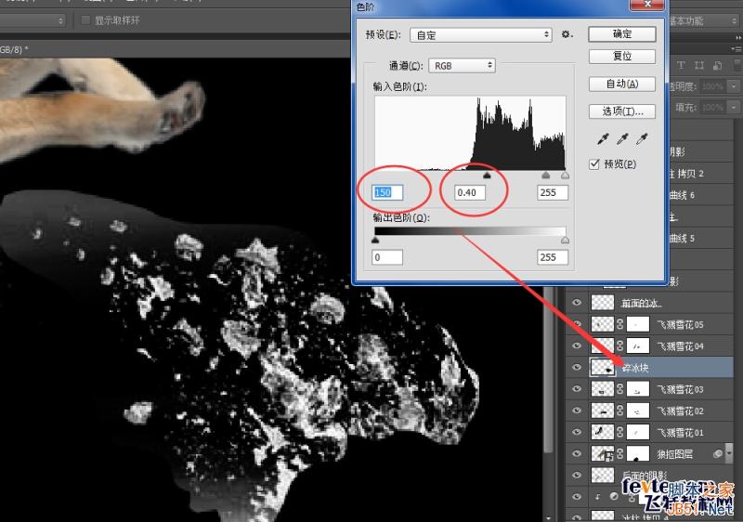Click the 自动 Auto button
This screenshot has height=522, width=743.
click(622, 85)
